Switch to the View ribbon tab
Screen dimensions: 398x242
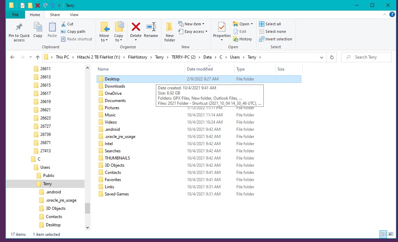(x=74, y=15)
